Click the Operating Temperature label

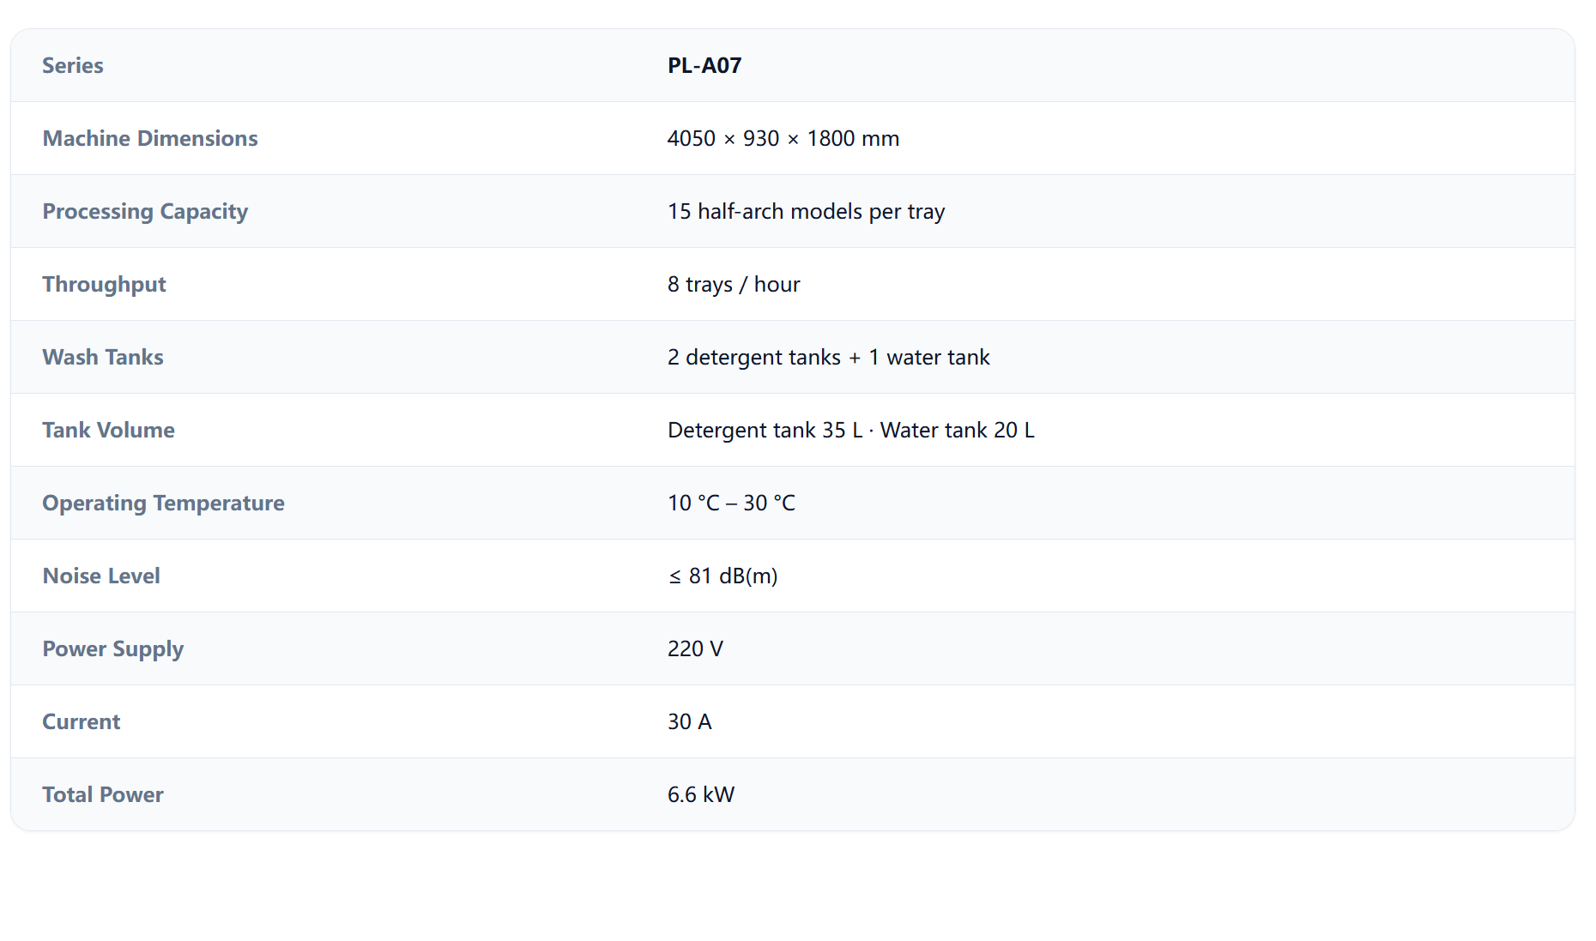point(163,503)
